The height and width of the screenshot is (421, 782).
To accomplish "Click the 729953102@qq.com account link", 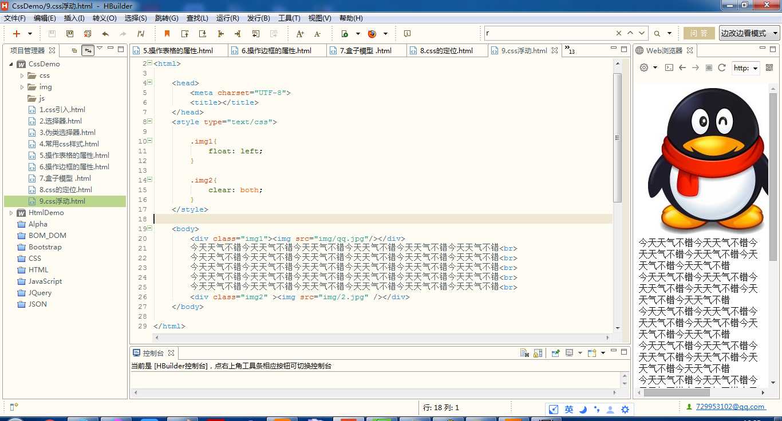I will (x=730, y=407).
